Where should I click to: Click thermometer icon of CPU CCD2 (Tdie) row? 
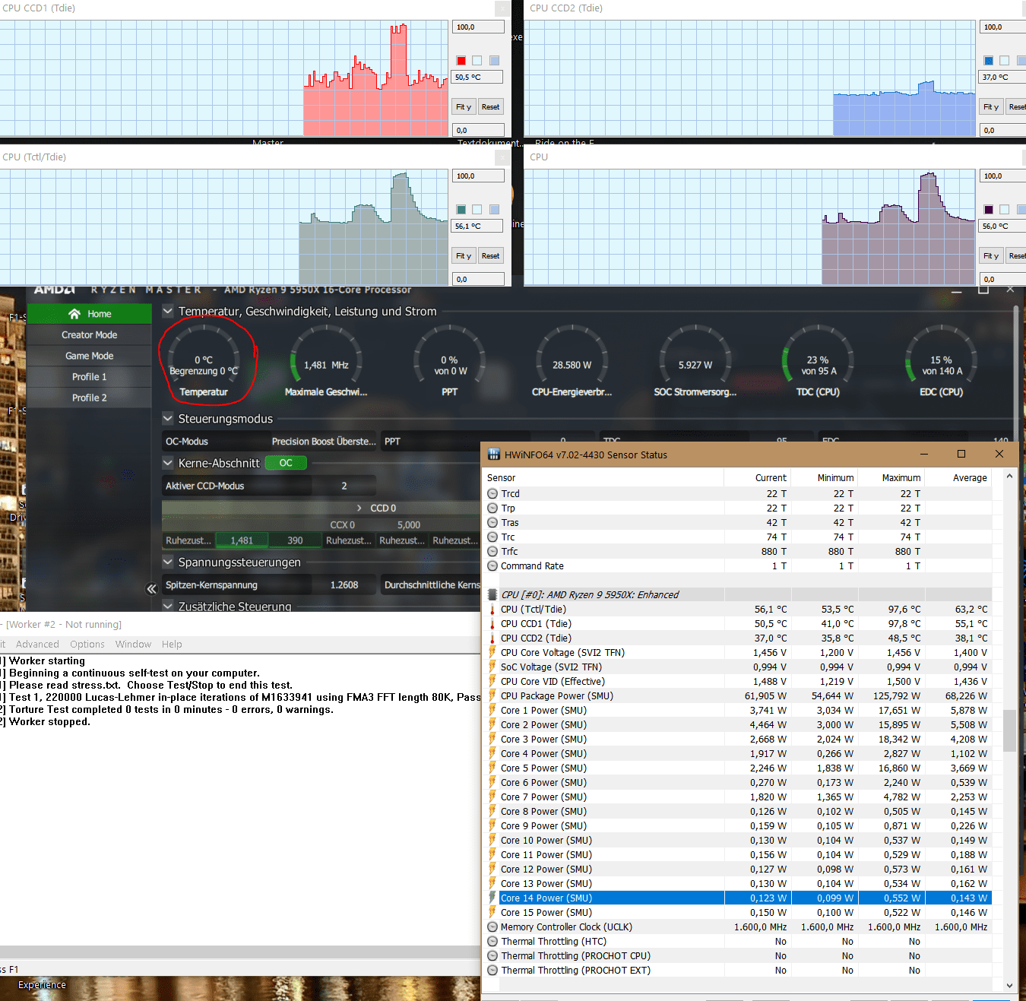492,638
